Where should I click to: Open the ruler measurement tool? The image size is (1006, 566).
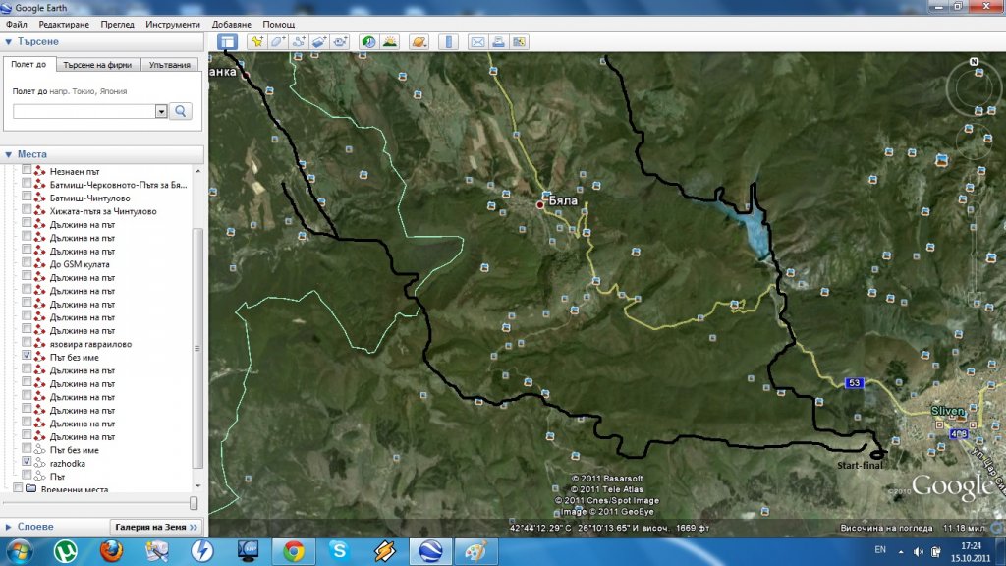click(448, 42)
